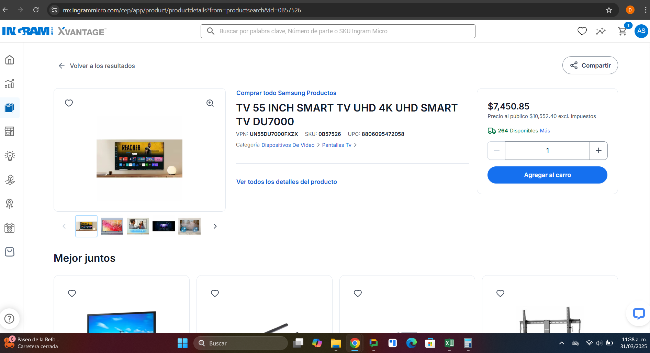Open Excel from the taskbar
650x353 pixels.
pyautogui.click(x=449, y=343)
